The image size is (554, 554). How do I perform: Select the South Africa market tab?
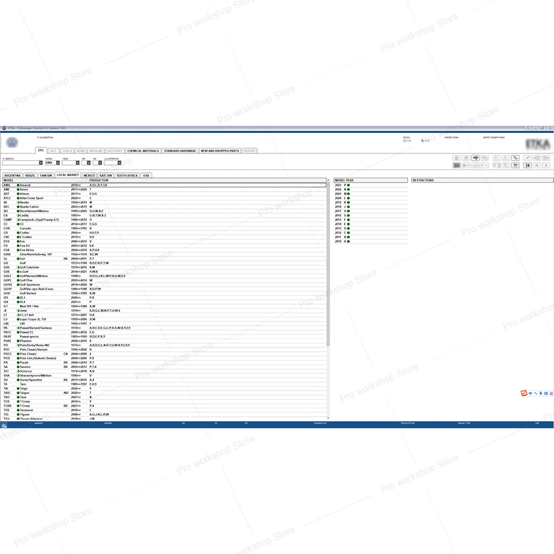[127, 176]
